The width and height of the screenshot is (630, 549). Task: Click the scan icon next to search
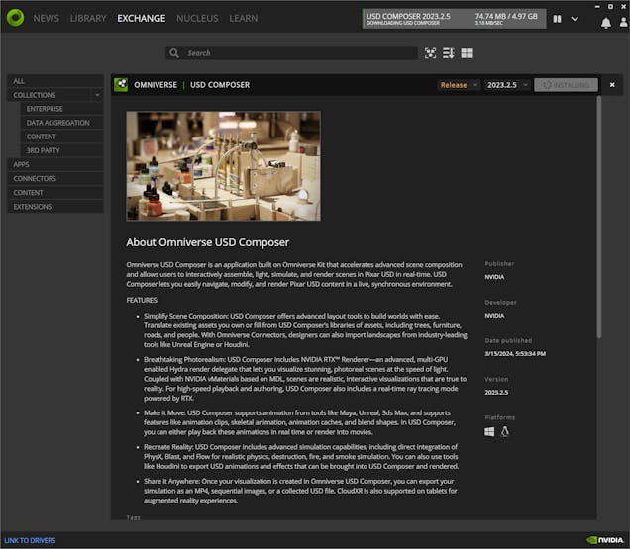coord(431,53)
